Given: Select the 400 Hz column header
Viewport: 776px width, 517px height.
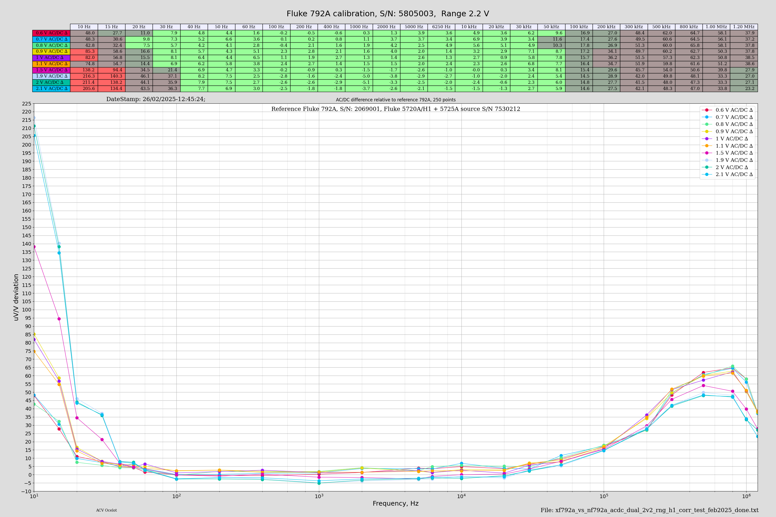Looking at the screenshot, I should pyautogui.click(x=332, y=27).
